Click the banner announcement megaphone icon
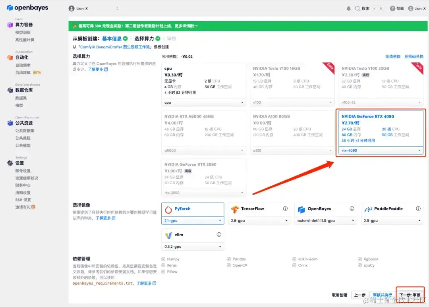Image resolution: width=429 pixels, height=307 pixels. [74, 26]
